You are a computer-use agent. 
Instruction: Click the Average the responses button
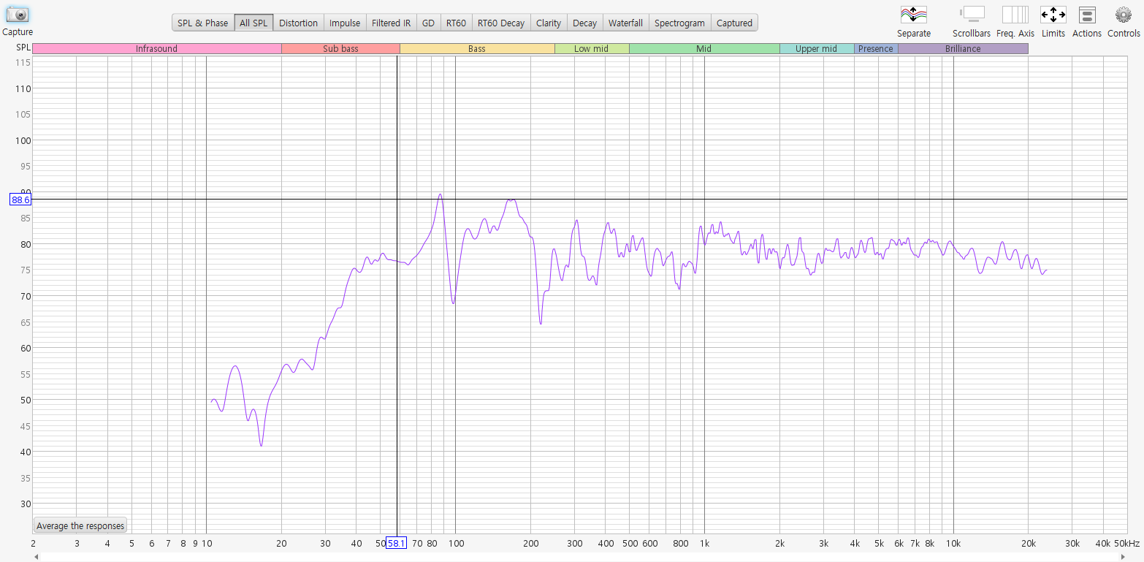click(80, 525)
